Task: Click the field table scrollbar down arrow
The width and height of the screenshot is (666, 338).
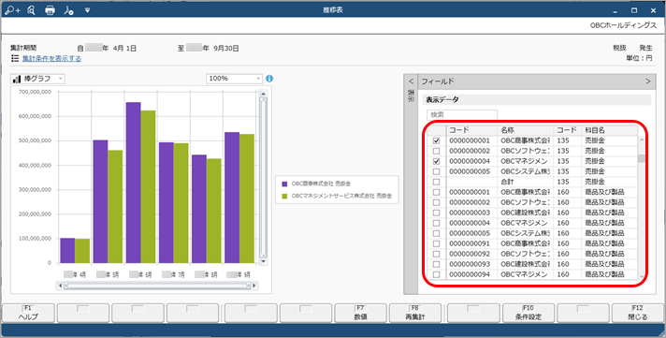Action: pyautogui.click(x=642, y=276)
